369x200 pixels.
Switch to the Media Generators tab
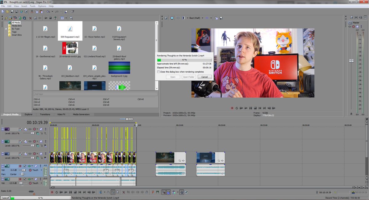tap(81, 114)
